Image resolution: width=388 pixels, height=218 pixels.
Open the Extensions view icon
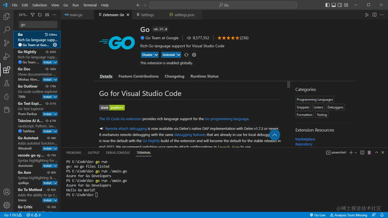coord(7,70)
